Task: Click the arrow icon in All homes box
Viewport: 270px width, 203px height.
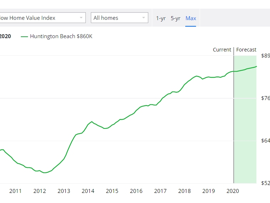Action: point(144,18)
